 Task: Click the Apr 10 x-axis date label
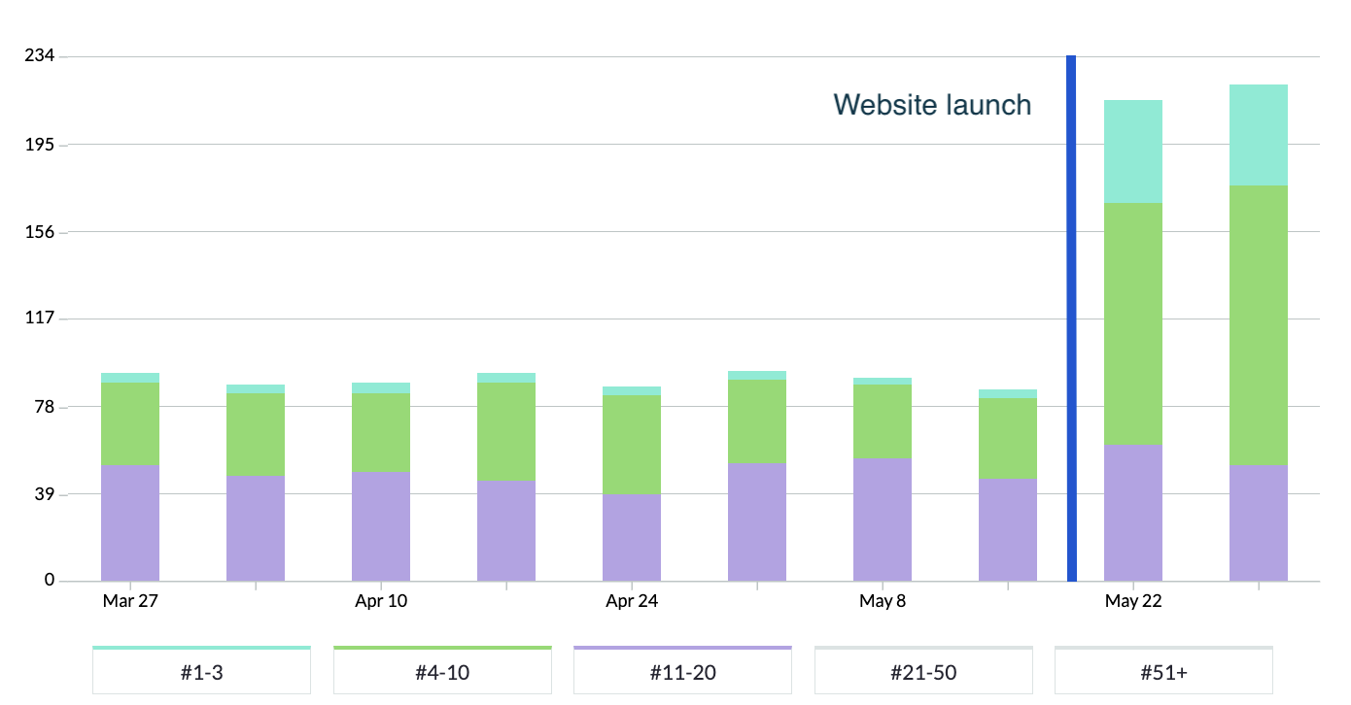pos(381,602)
